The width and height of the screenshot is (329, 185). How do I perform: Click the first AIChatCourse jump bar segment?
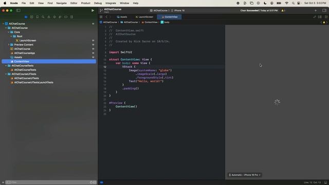point(108,22)
